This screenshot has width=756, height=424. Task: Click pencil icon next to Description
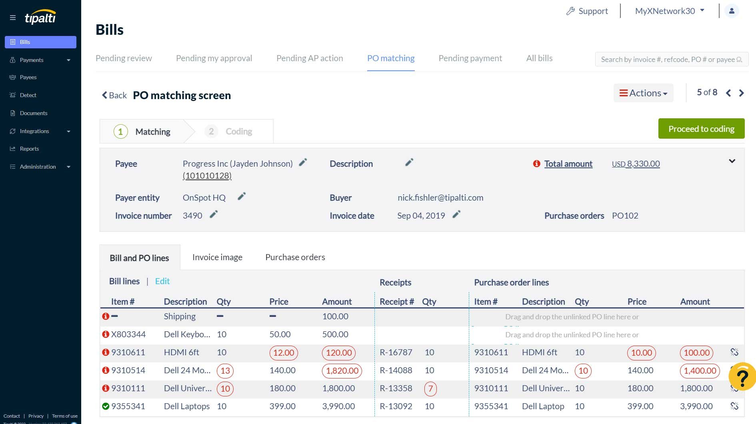(x=409, y=162)
